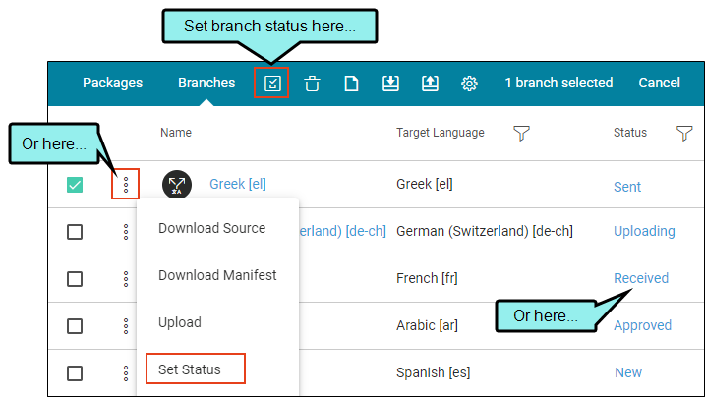
Task: Click the Greek branch translation icon
Action: tap(177, 184)
